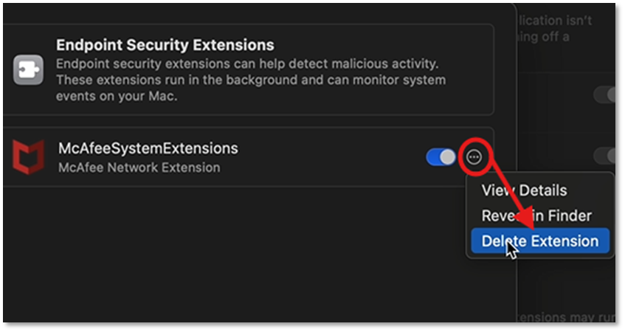This screenshot has width=625, height=332.
Task: Click the 'Endpoint security extensions can help' text line
Action: (x=170, y=63)
